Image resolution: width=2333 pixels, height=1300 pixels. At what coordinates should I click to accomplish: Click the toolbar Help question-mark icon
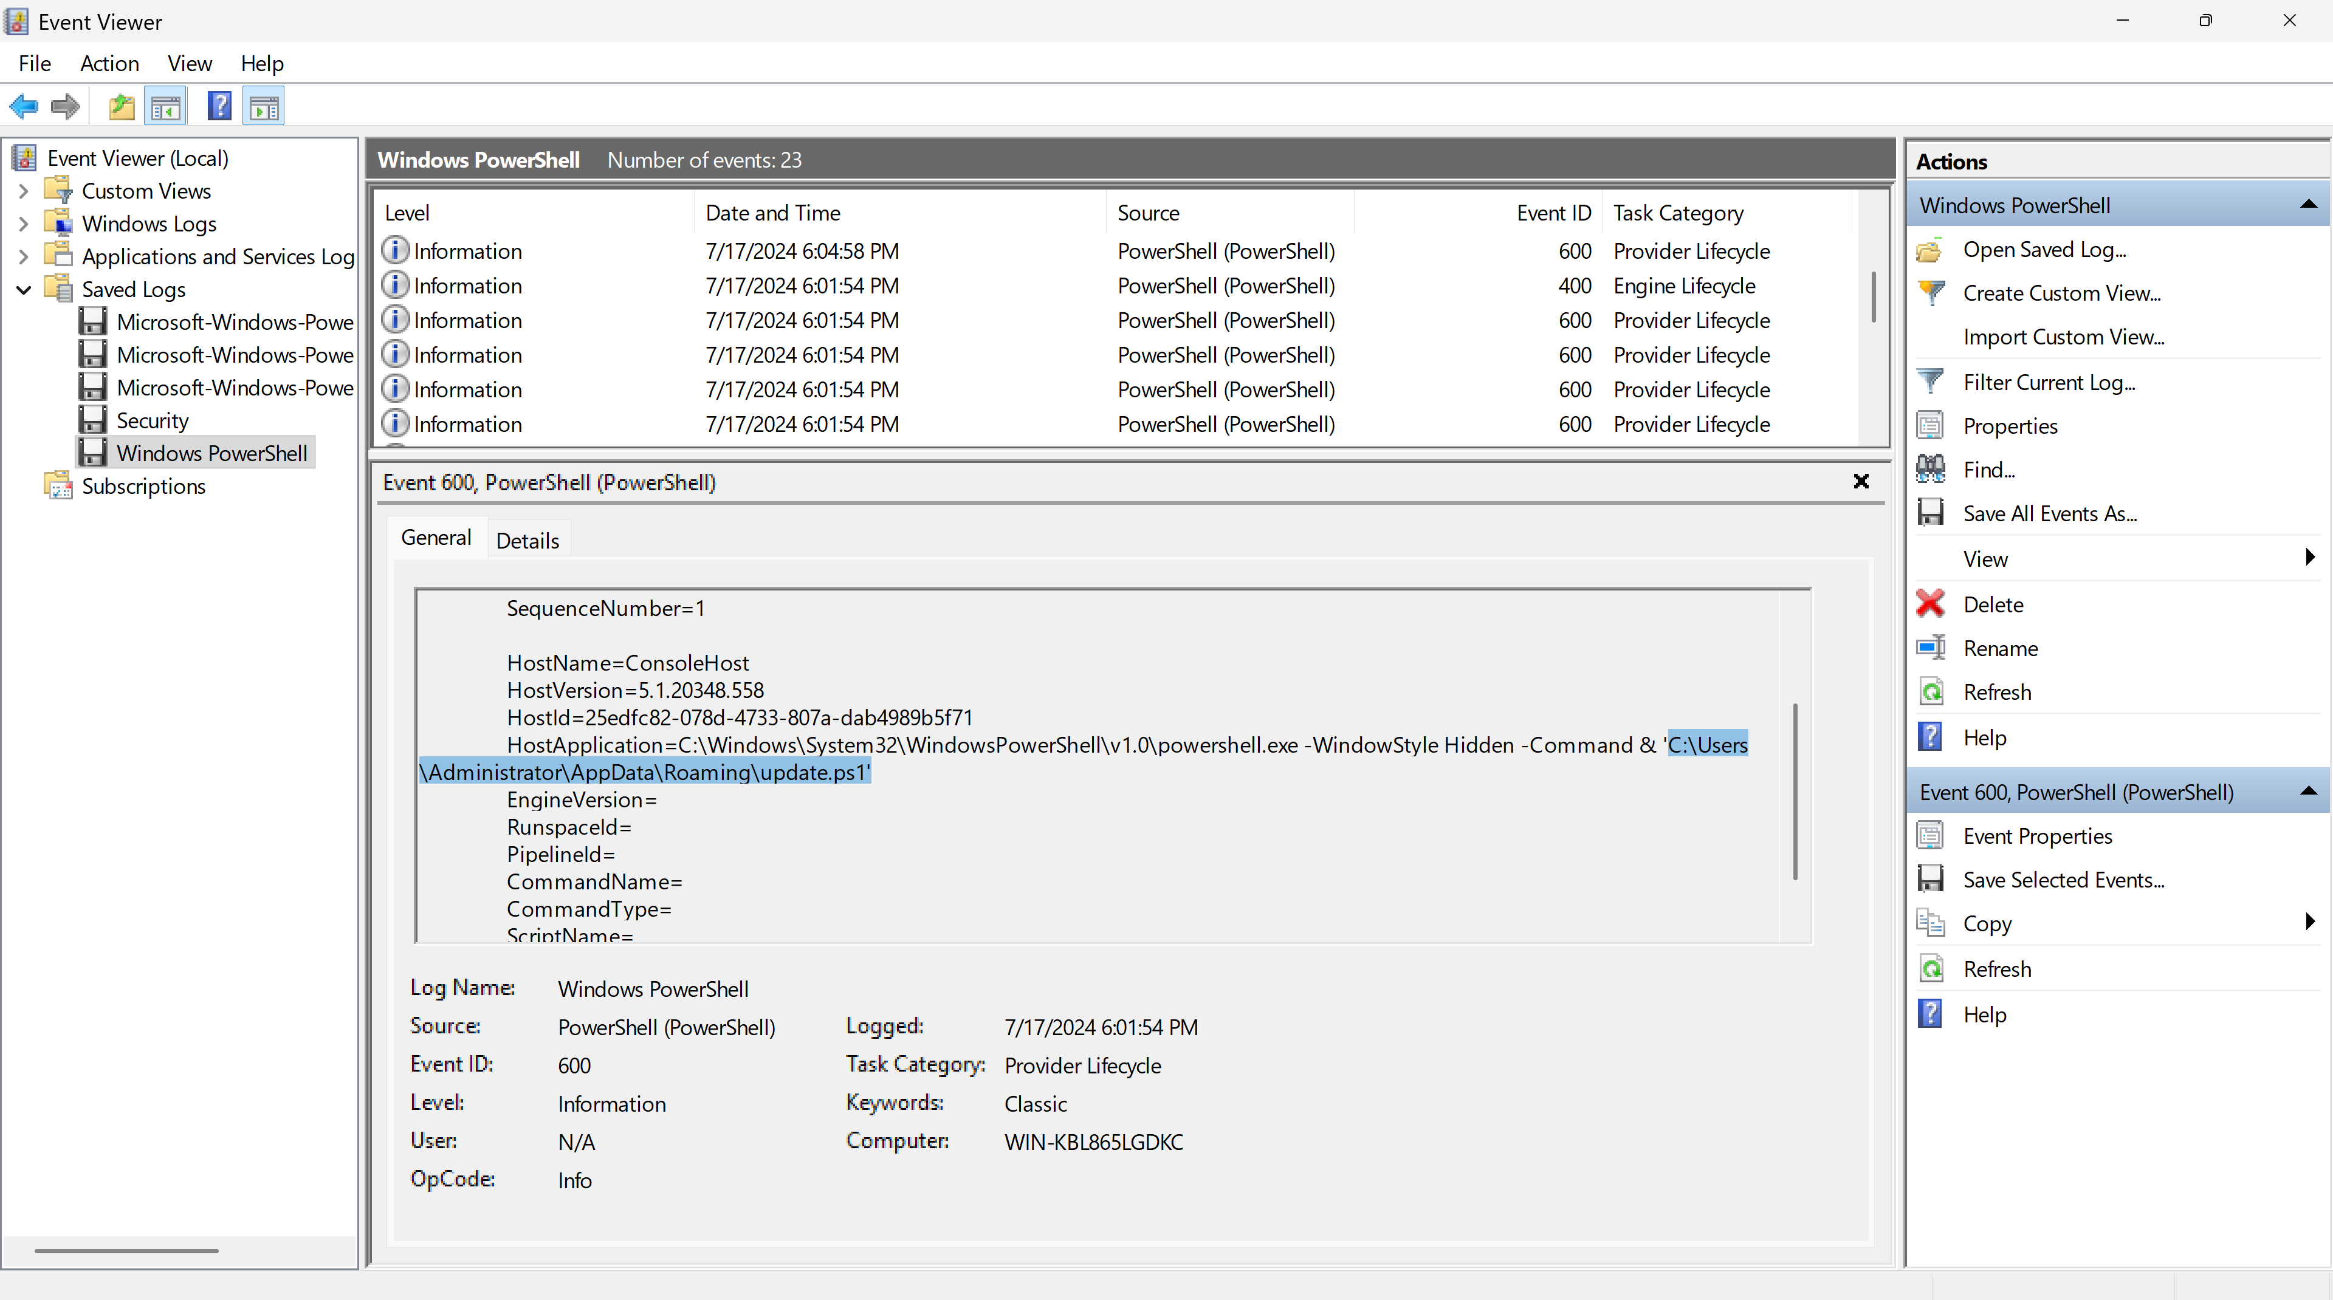point(219,107)
